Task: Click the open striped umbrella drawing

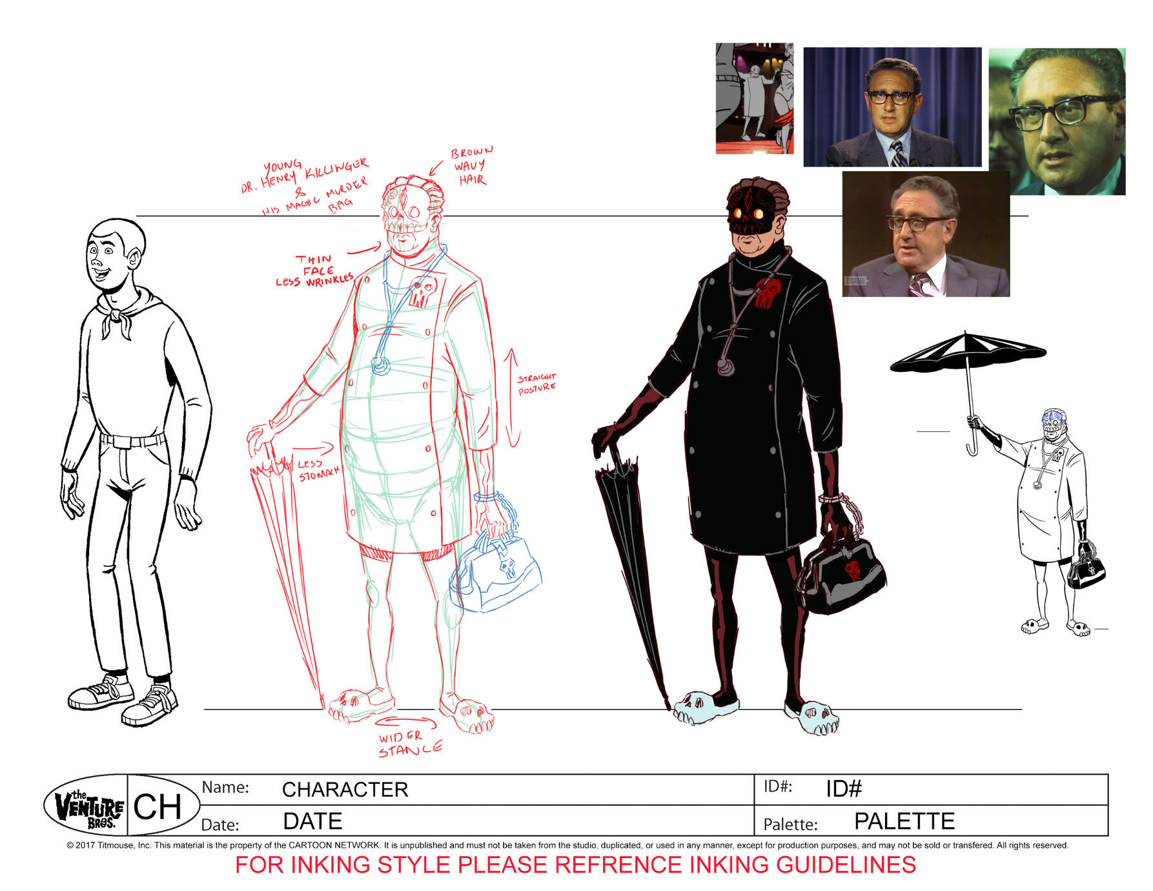Action: pos(967,354)
